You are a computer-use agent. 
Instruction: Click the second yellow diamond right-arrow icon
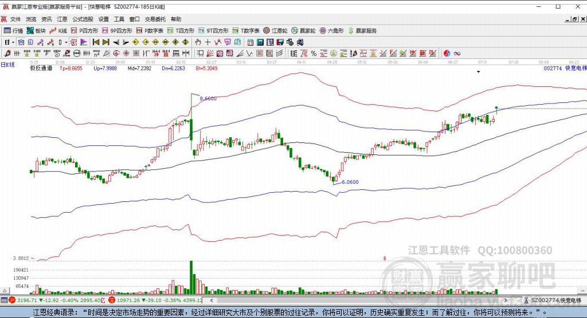tap(146, 42)
